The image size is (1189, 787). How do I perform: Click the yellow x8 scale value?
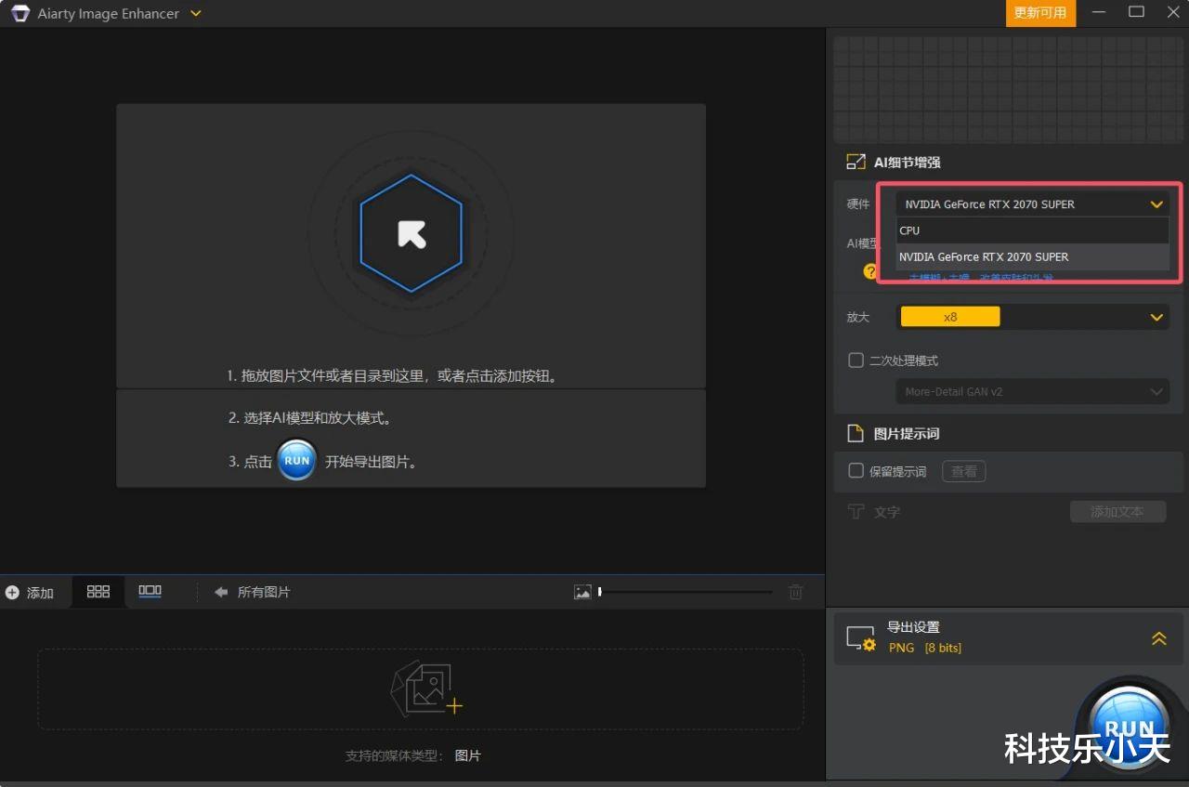950,317
